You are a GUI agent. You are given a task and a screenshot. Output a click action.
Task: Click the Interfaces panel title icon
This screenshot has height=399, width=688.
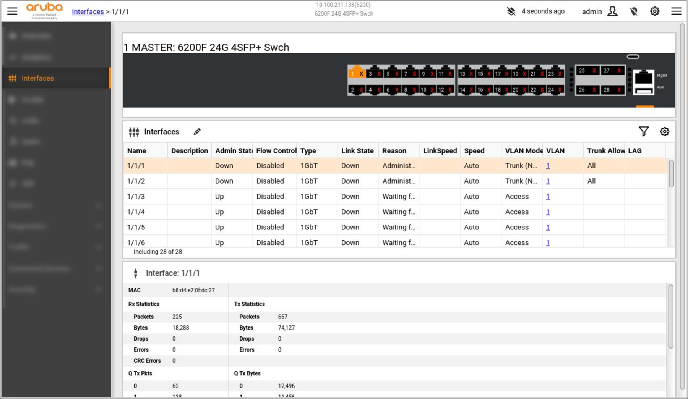pos(134,132)
